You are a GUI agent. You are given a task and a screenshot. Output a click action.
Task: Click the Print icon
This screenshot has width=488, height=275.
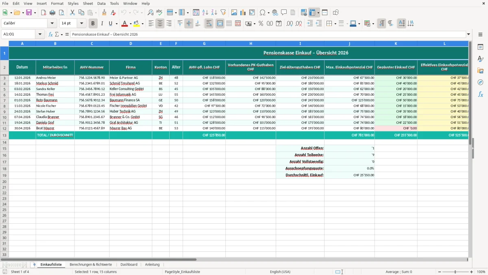(52, 13)
